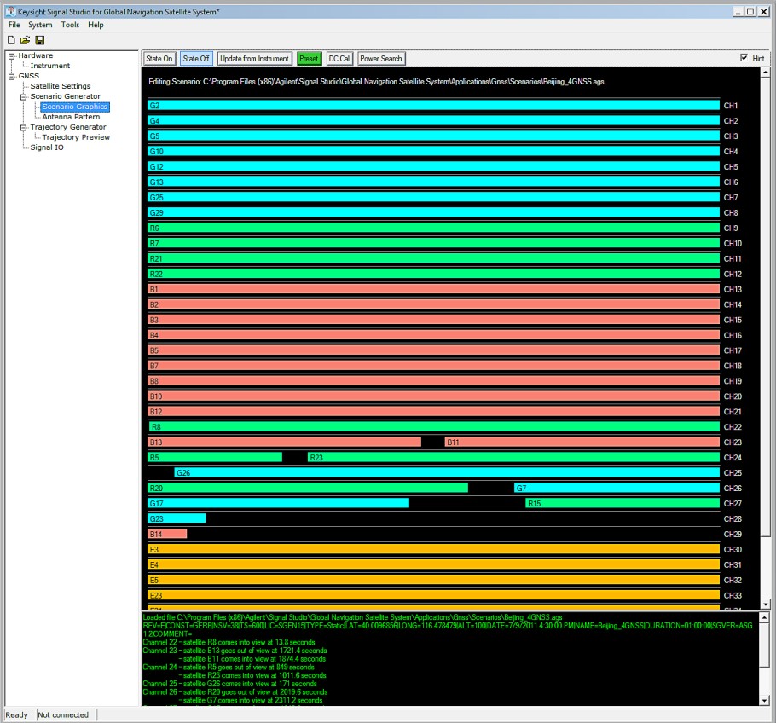This screenshot has width=776, height=723.
Task: Click the G17 satellite bar on CH27
Action: [x=278, y=504]
